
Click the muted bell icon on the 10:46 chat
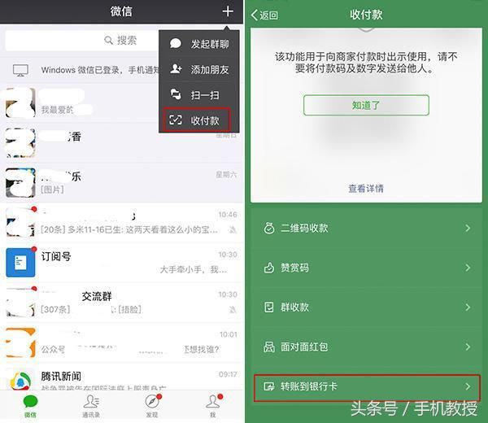pos(233,230)
